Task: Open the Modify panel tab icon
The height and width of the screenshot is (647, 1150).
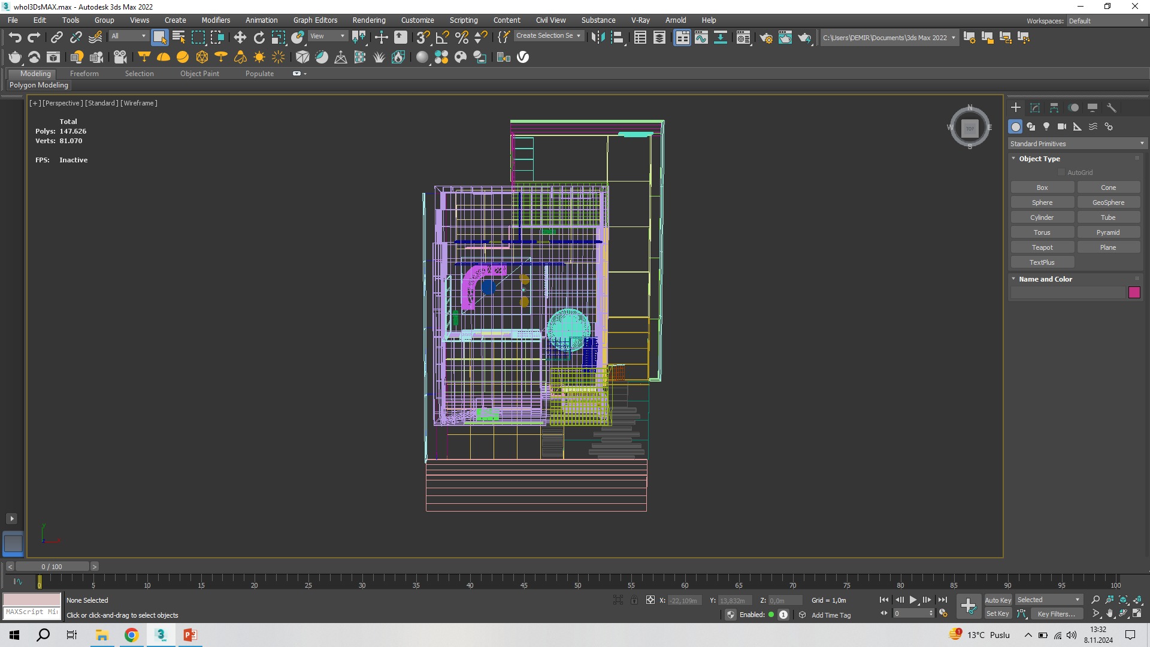Action: pos(1034,108)
